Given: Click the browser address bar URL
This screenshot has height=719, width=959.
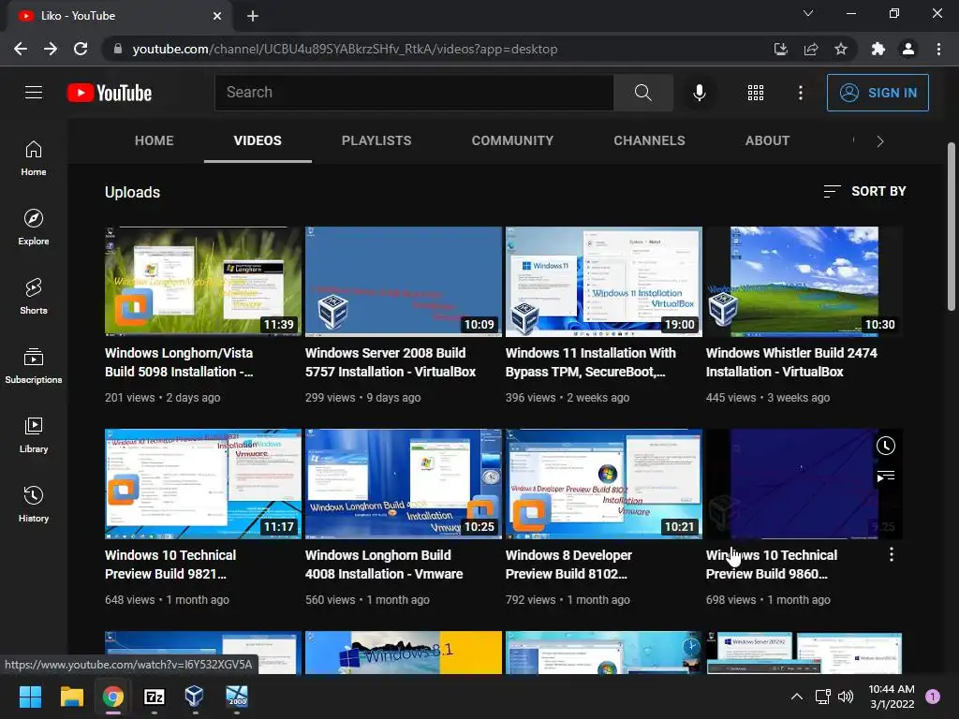Looking at the screenshot, I should tap(345, 49).
